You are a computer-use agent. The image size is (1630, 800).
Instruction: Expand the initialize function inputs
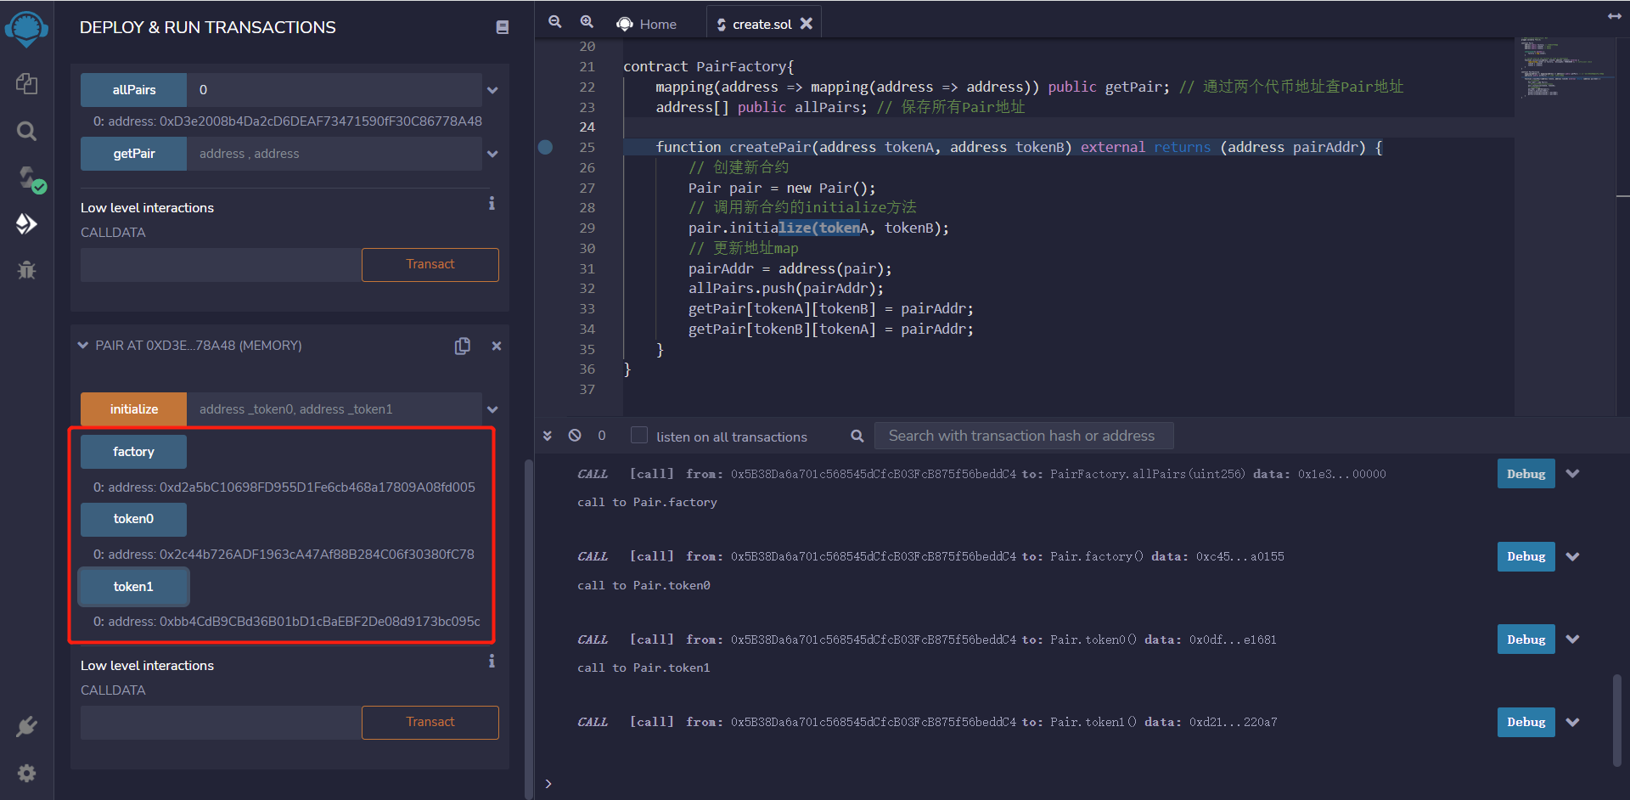click(x=492, y=409)
